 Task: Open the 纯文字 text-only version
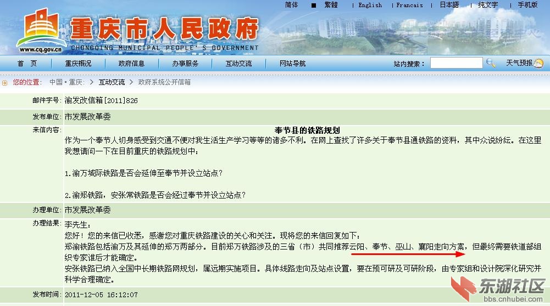pos(488,5)
